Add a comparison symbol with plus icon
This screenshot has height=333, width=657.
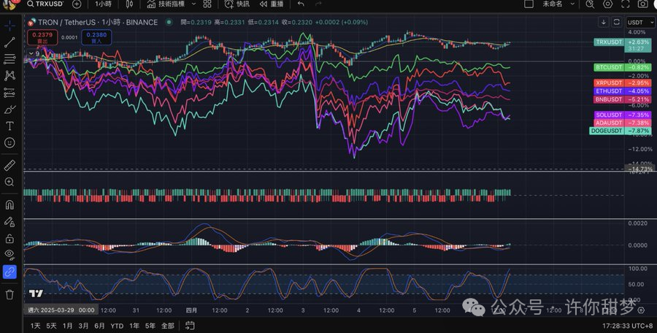point(77,4)
